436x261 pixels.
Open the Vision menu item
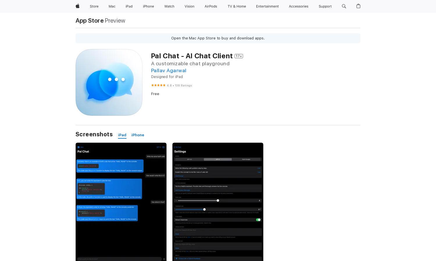point(190,6)
